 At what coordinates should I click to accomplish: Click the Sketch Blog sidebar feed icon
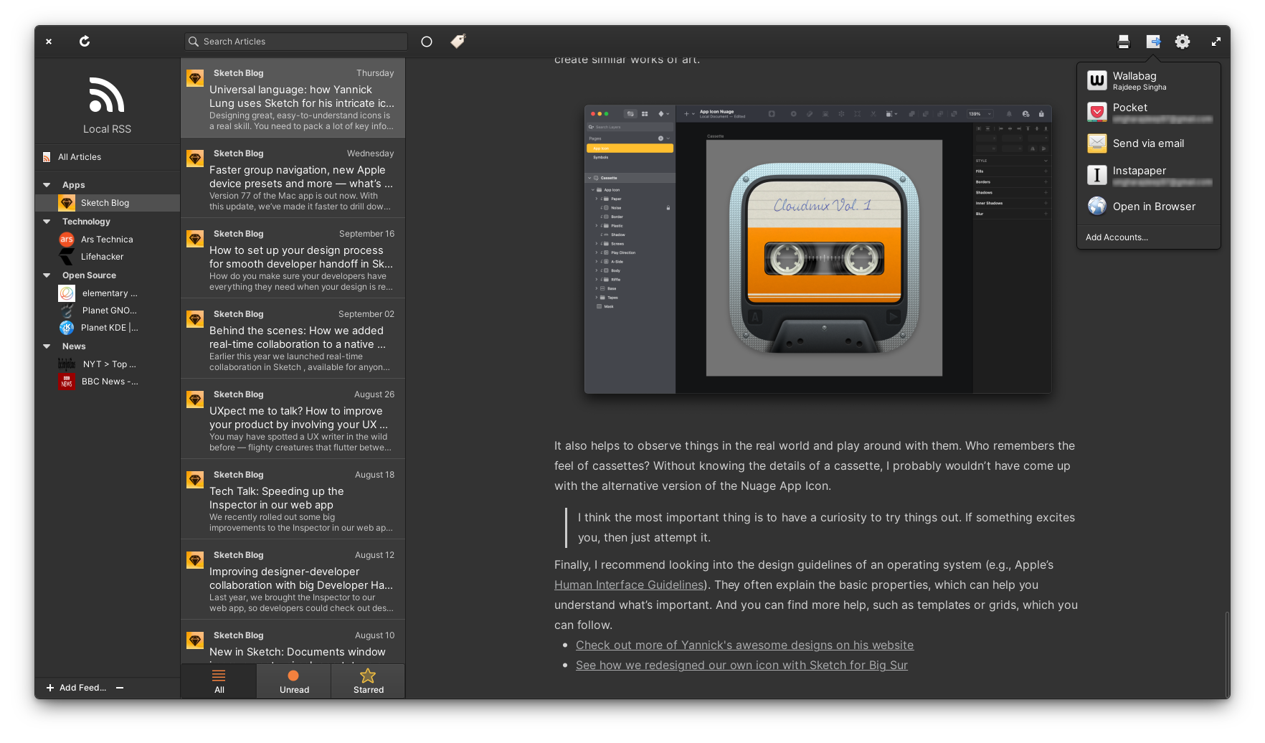coord(67,203)
